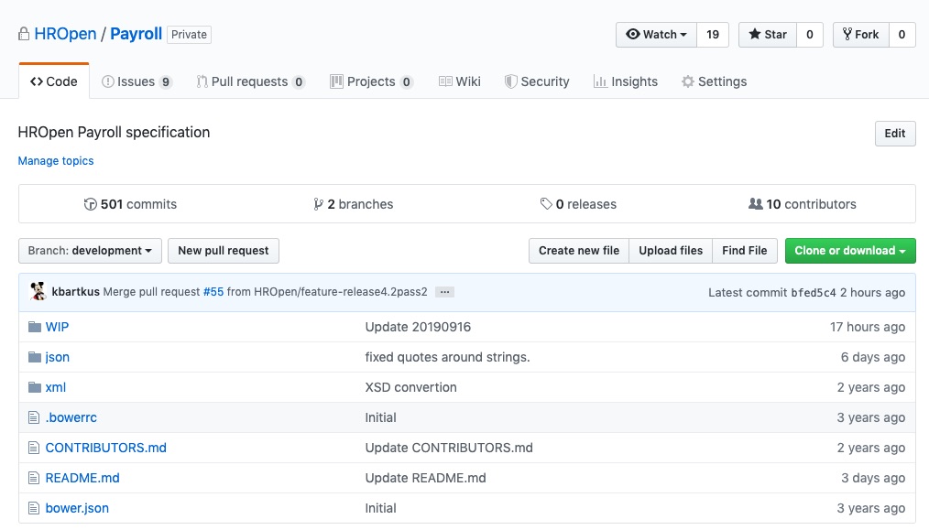
Task: Fork the Payroll repository
Action: 861,35
